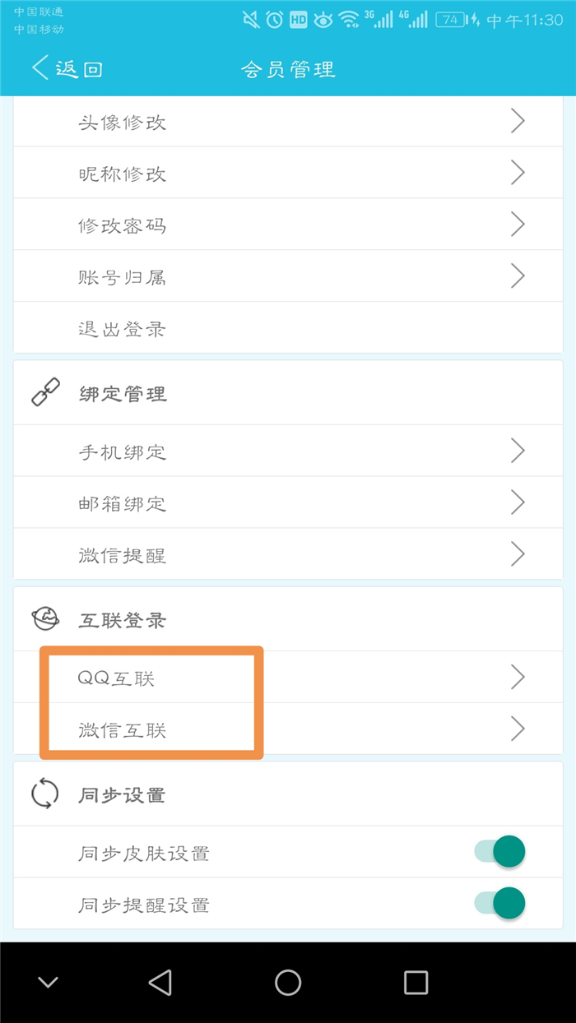Open 头像修改 via its chevron

518,122
